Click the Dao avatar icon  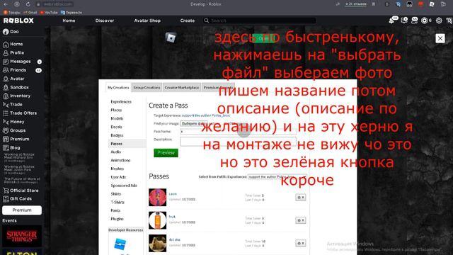[6, 32]
